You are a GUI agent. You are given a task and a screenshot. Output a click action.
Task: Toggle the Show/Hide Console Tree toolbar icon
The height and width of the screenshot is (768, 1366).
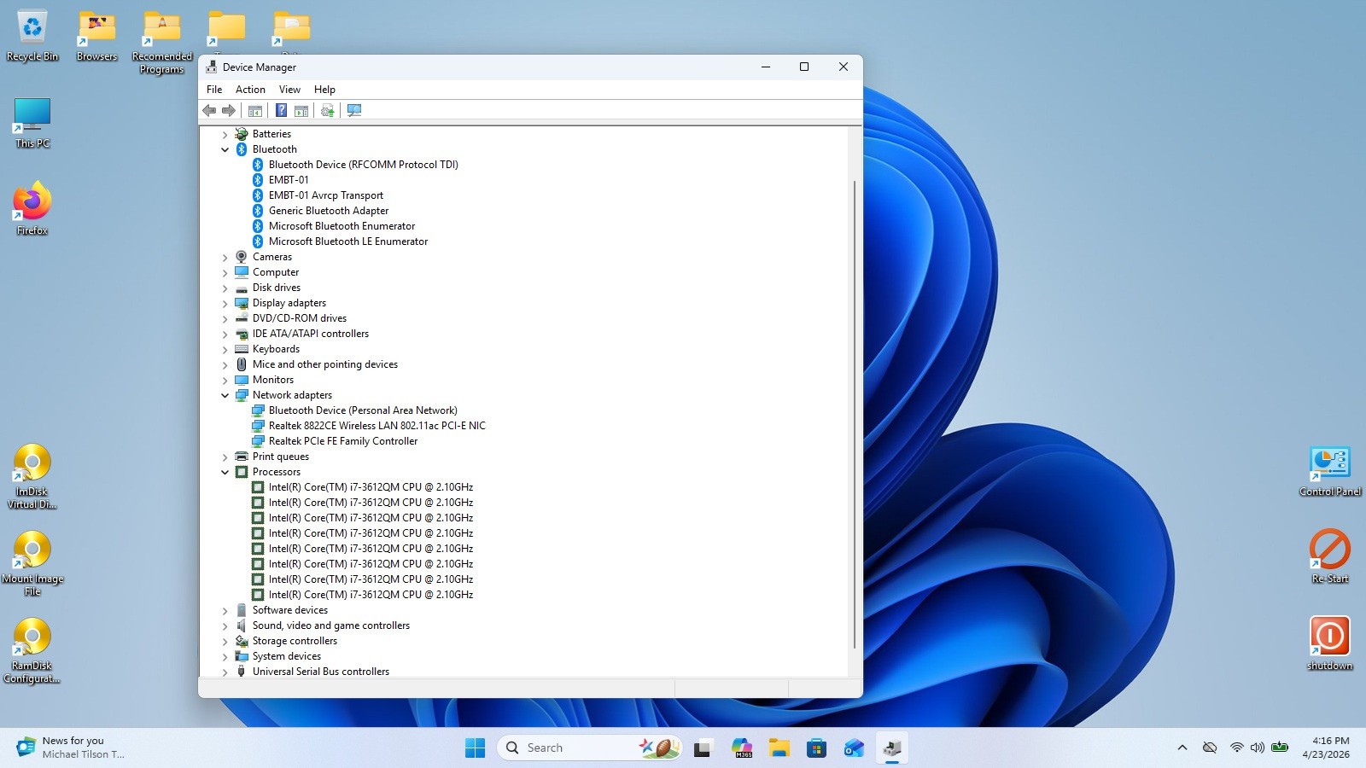(x=254, y=110)
